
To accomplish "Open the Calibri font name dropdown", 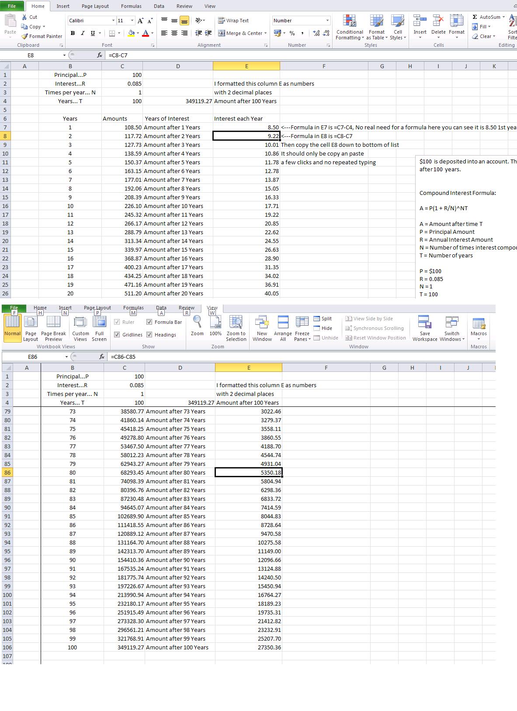I will 113,21.
